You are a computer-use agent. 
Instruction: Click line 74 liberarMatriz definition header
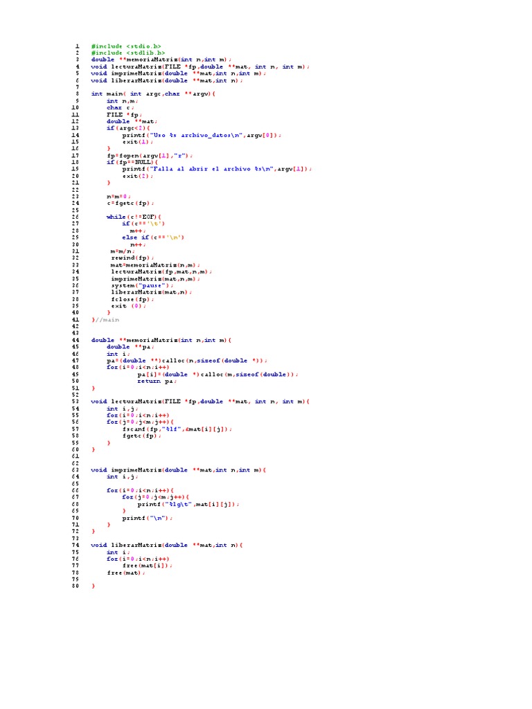click(x=167, y=546)
